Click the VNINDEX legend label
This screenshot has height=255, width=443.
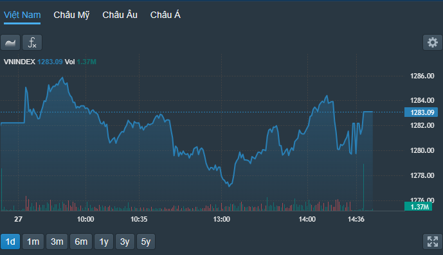coord(19,62)
